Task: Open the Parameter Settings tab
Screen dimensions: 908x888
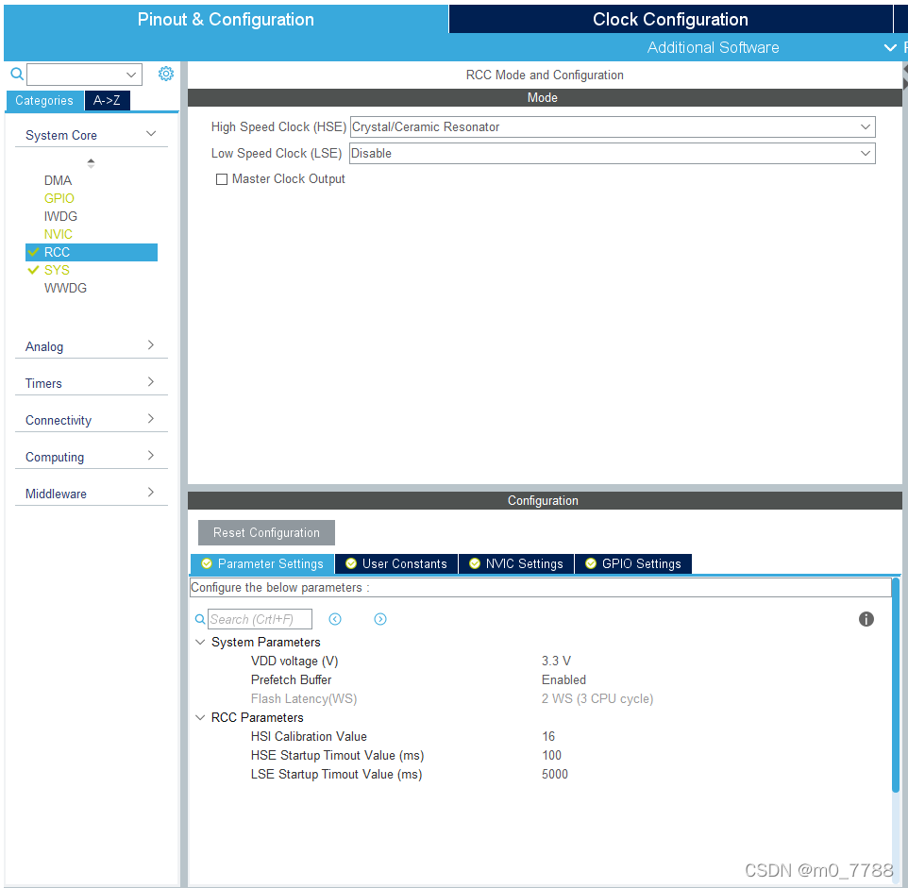Action: click(262, 563)
